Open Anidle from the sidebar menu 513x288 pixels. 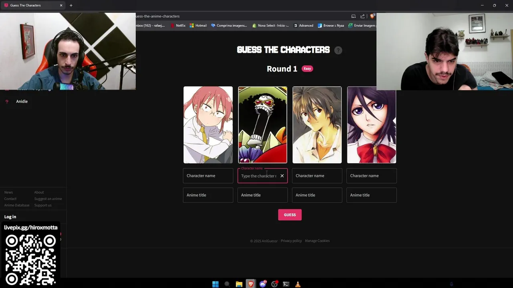click(x=22, y=102)
